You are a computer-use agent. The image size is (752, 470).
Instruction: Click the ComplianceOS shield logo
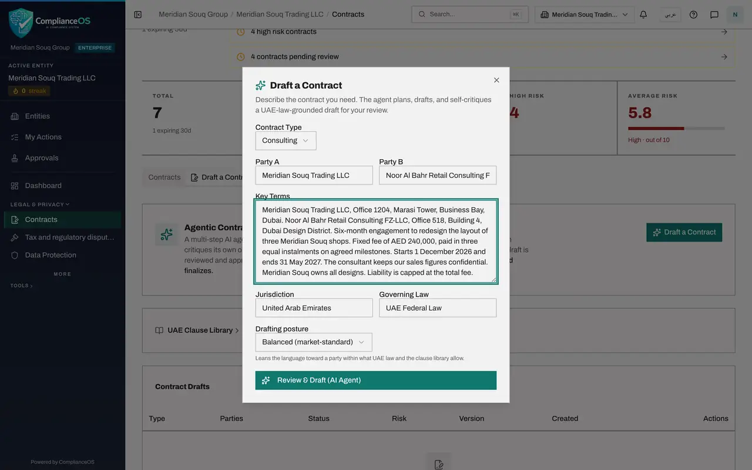(x=21, y=22)
